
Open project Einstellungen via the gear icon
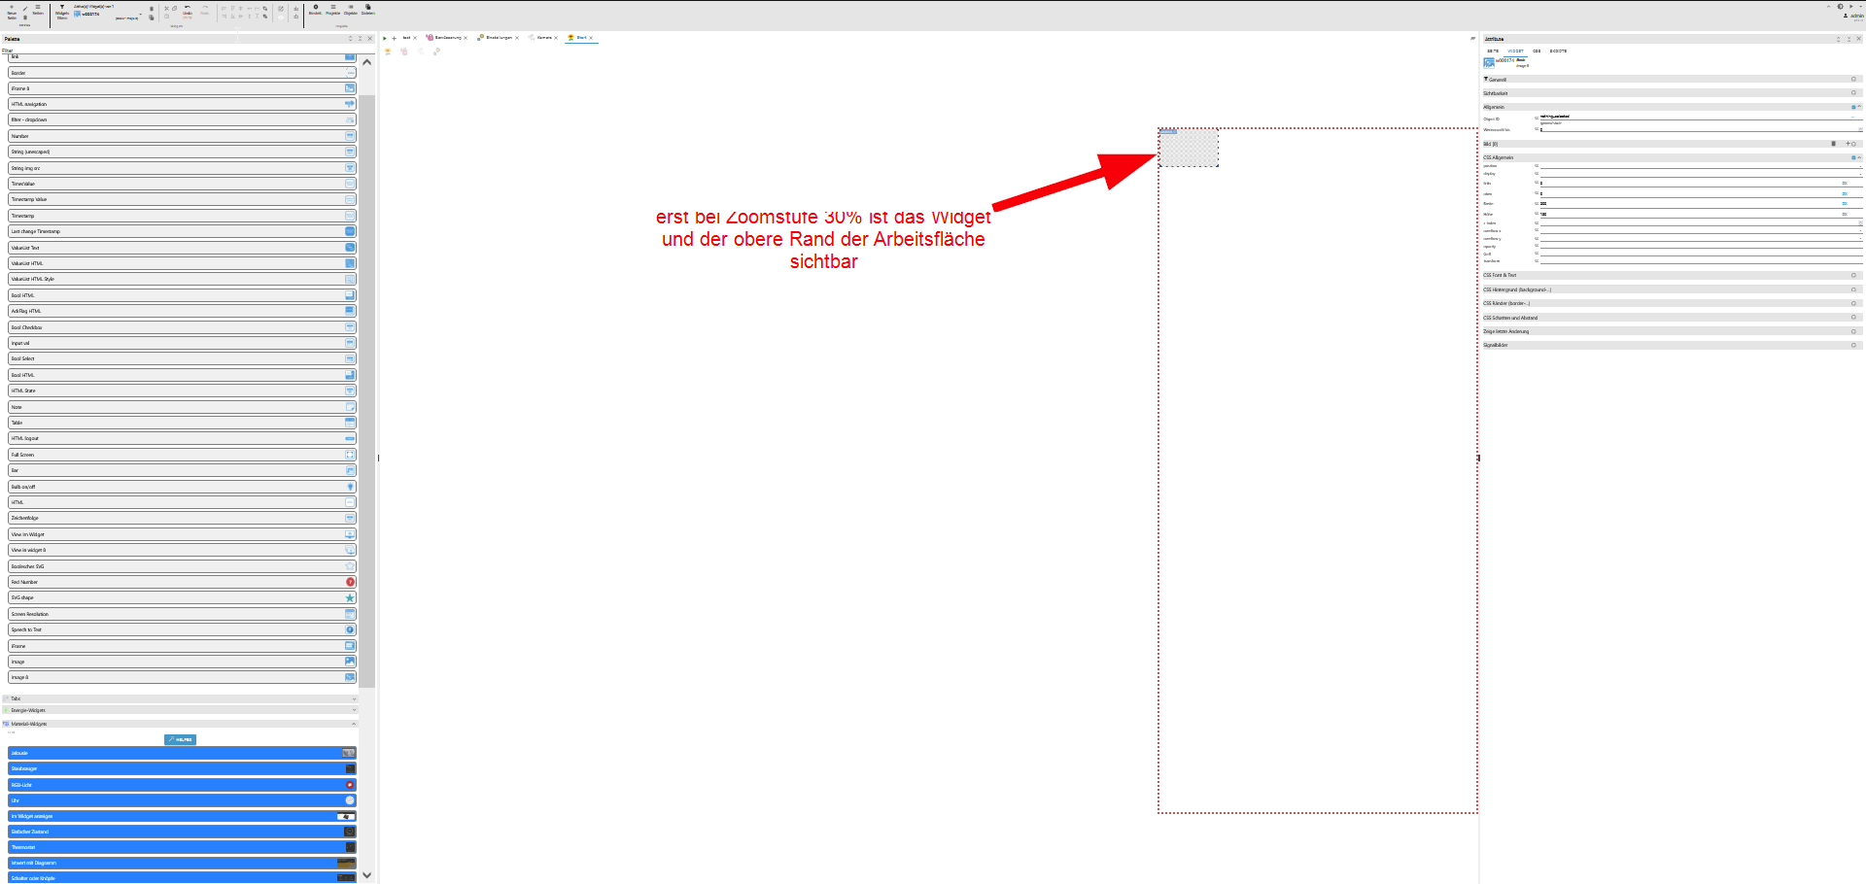pos(316,8)
